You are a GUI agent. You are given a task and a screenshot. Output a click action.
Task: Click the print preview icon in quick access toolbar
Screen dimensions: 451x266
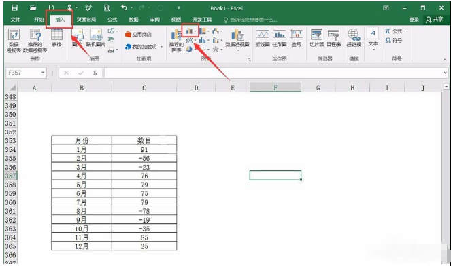coord(107,7)
